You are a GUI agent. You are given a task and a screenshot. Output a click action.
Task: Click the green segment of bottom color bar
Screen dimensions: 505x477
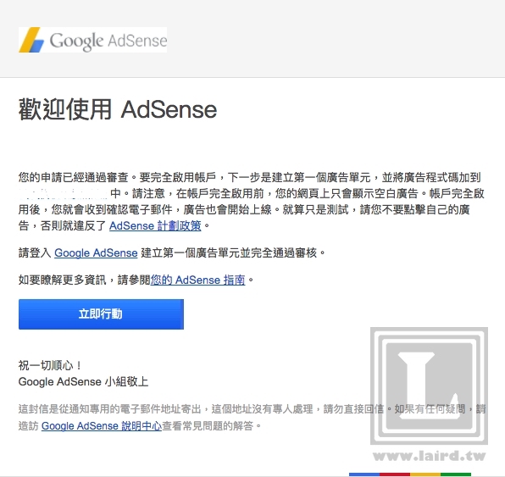point(455,474)
